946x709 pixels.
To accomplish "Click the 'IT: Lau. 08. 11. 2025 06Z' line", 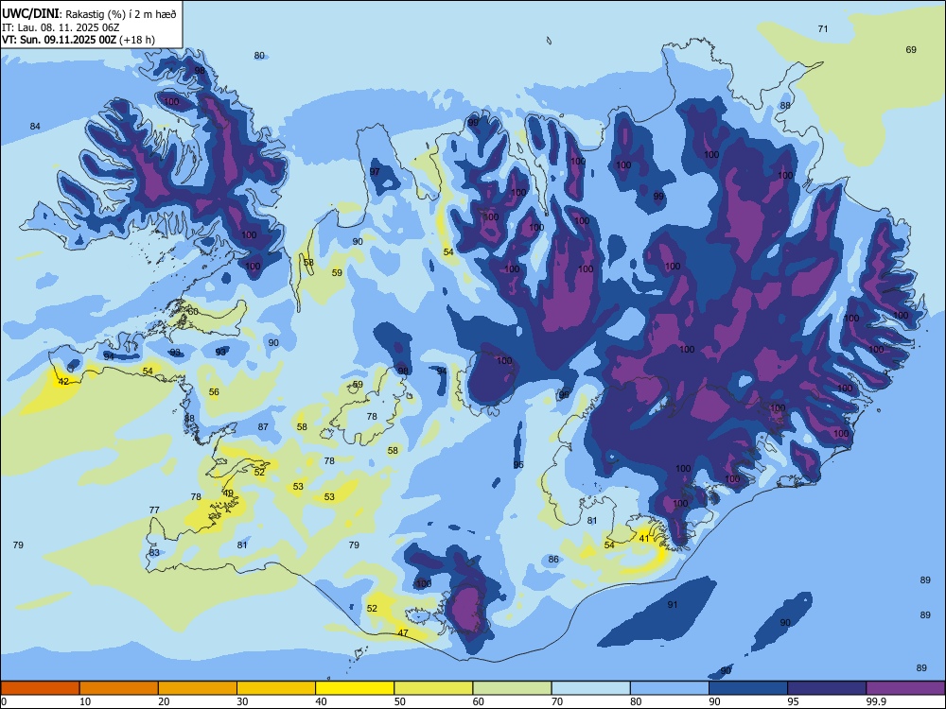I will [x=61, y=27].
